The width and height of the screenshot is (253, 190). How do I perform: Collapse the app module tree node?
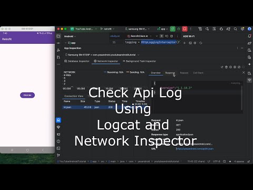pyautogui.click(x=65, y=43)
